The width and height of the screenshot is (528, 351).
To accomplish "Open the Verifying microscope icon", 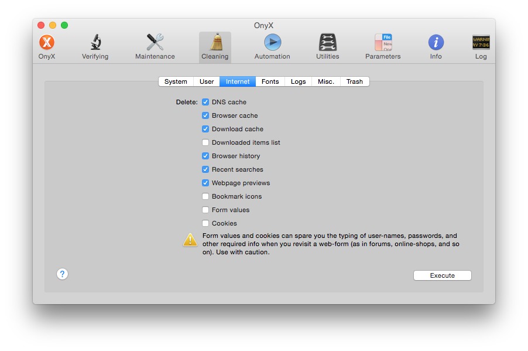I will pos(95,43).
